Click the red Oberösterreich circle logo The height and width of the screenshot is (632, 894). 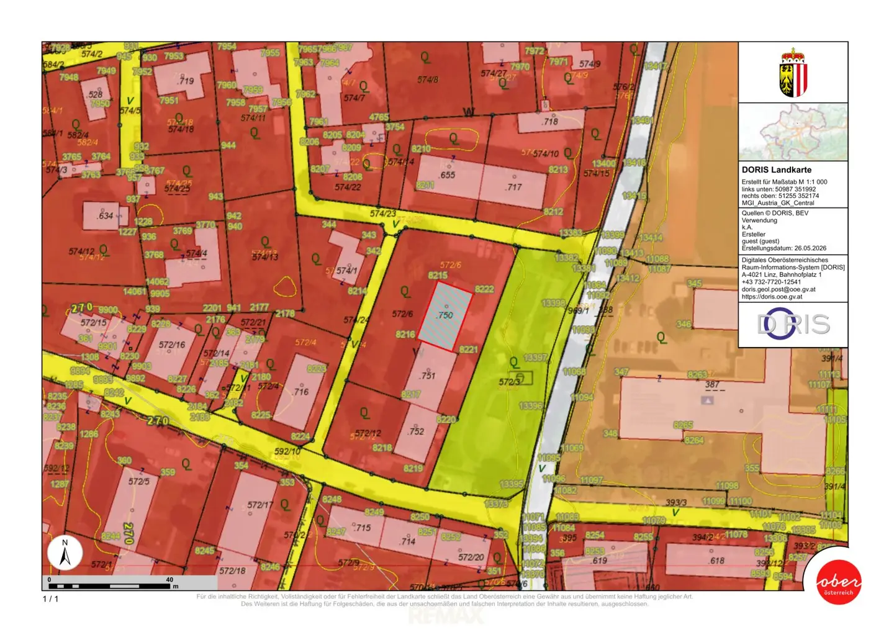(838, 582)
